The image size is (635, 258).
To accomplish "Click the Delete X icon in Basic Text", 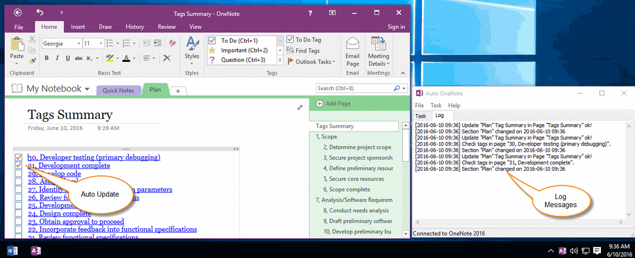I will (x=166, y=58).
